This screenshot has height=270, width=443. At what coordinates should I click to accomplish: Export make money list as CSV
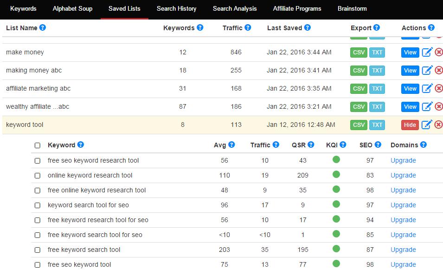[x=359, y=53]
